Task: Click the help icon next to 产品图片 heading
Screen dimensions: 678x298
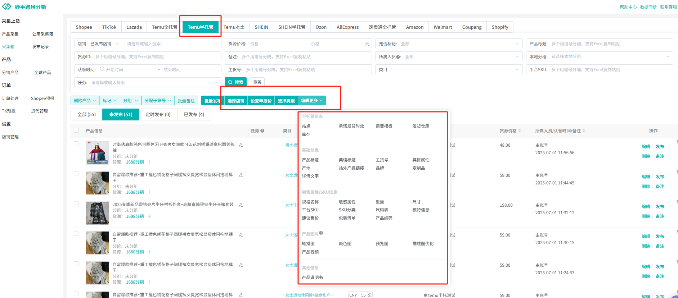Action: pos(321,233)
